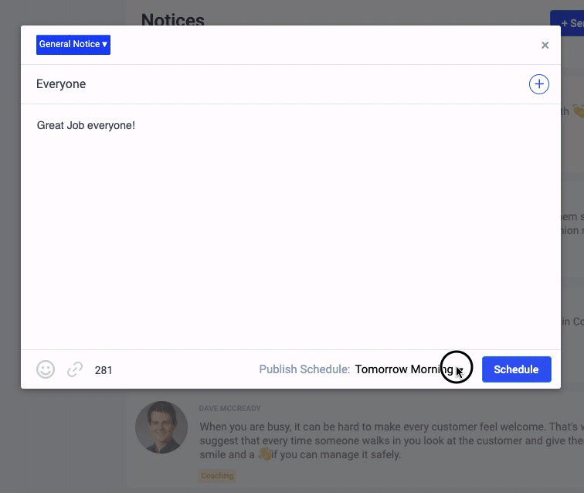
Task: Select the Everyone recipients field
Action: pyautogui.click(x=62, y=84)
